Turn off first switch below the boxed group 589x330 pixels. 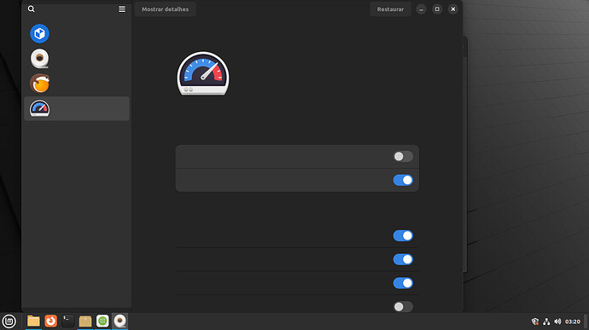point(403,235)
